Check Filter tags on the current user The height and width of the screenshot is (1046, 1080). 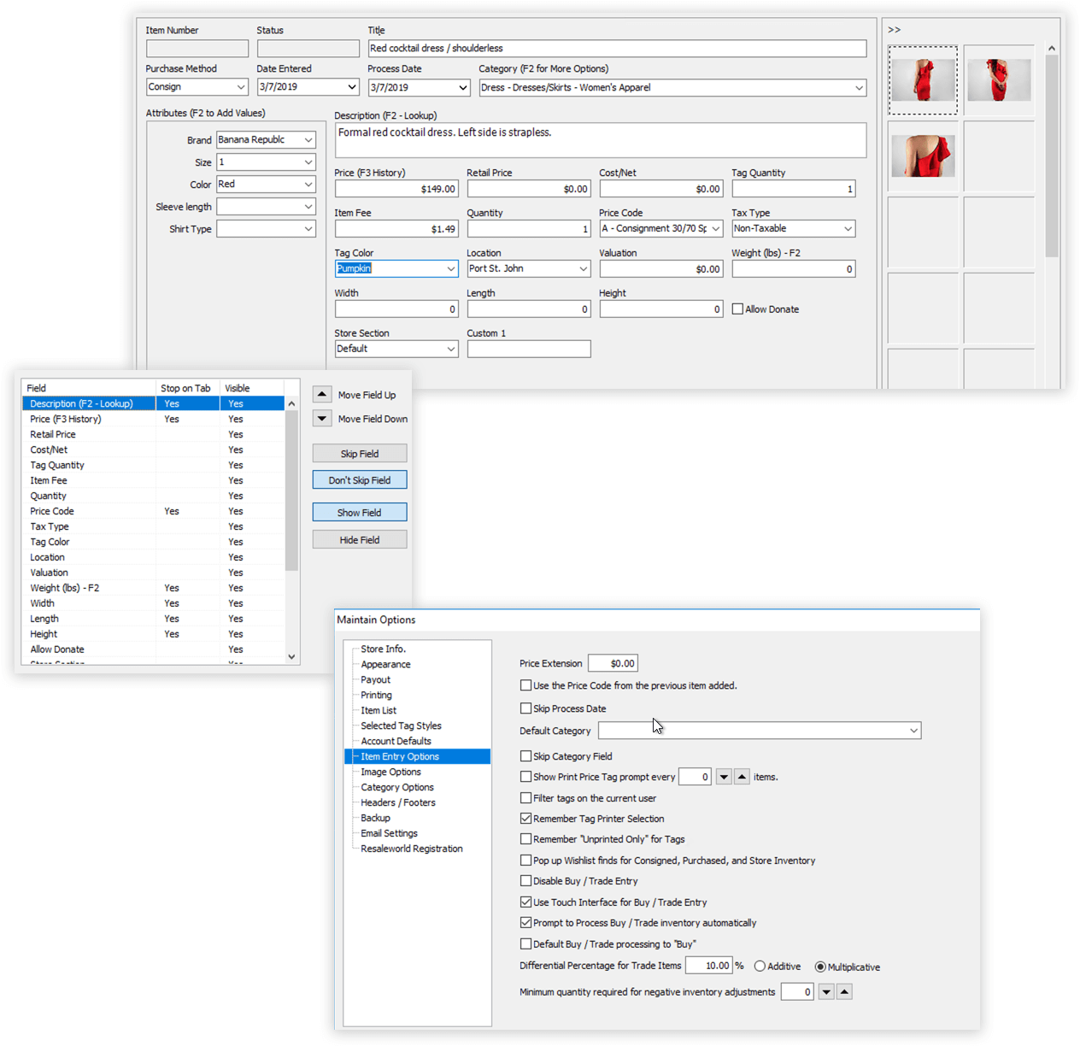click(x=525, y=798)
